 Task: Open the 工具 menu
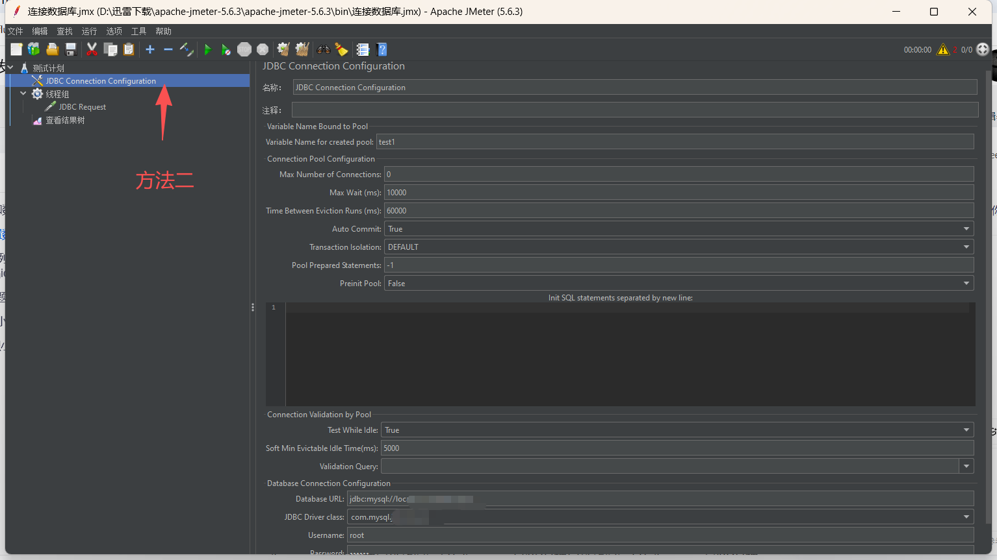click(x=139, y=31)
